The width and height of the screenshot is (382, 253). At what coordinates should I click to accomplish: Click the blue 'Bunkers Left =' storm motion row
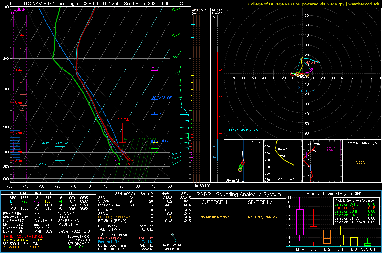[x=126, y=242]
